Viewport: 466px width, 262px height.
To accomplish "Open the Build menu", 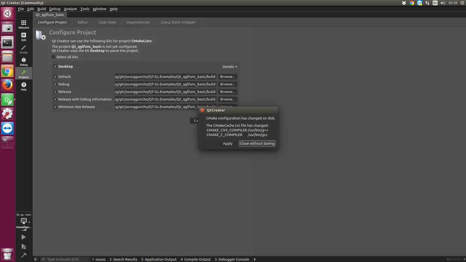I will 42,9.
